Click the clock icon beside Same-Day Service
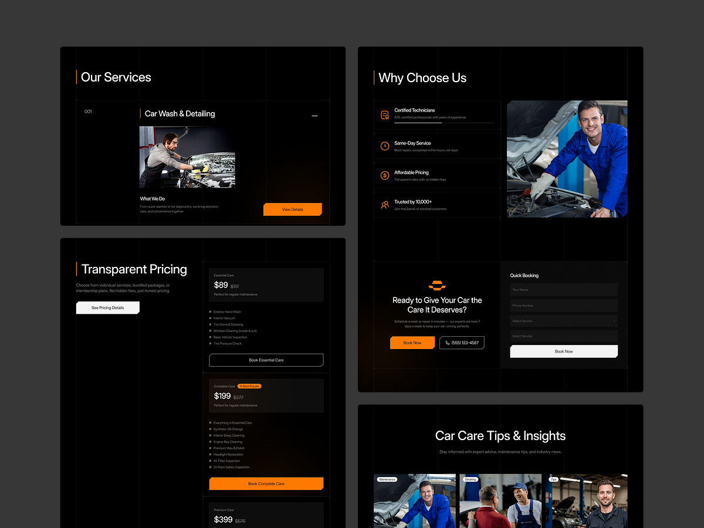 click(x=384, y=144)
